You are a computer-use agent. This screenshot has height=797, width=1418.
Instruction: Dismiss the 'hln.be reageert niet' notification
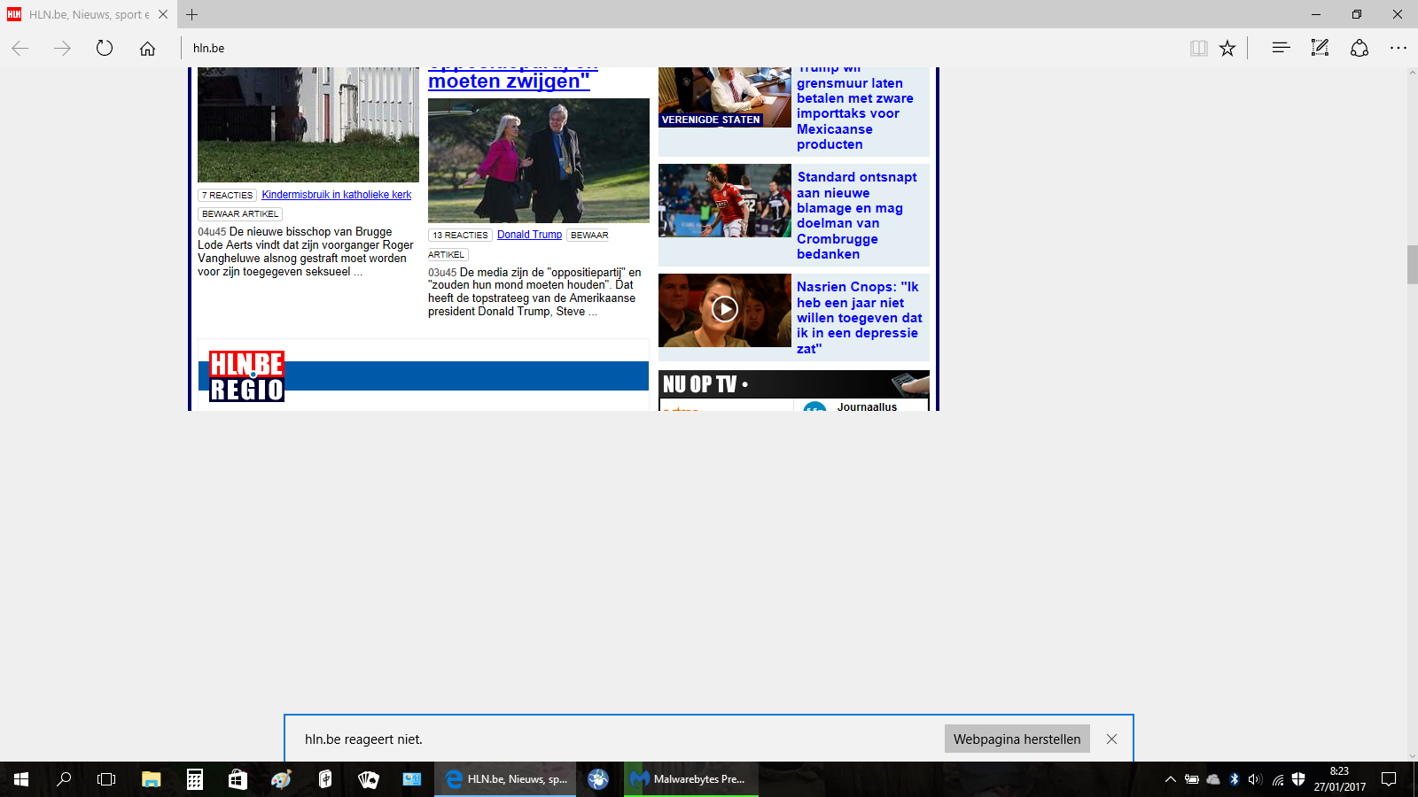click(x=1111, y=739)
